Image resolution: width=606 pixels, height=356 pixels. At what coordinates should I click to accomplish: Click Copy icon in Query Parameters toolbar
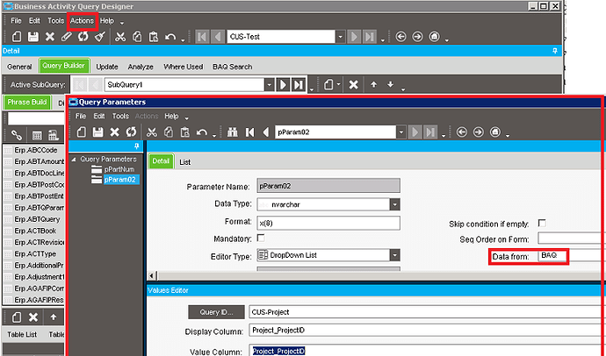pyautogui.click(x=168, y=132)
